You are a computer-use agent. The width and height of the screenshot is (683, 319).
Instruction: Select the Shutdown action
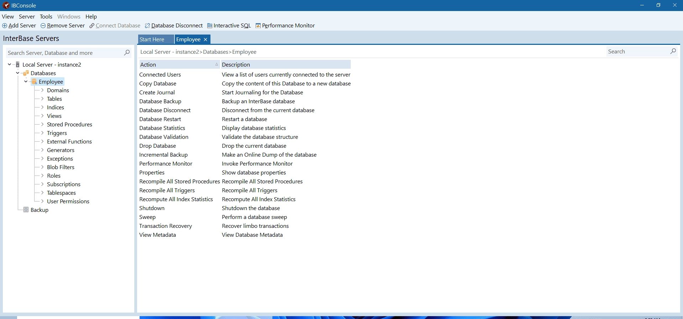152,208
